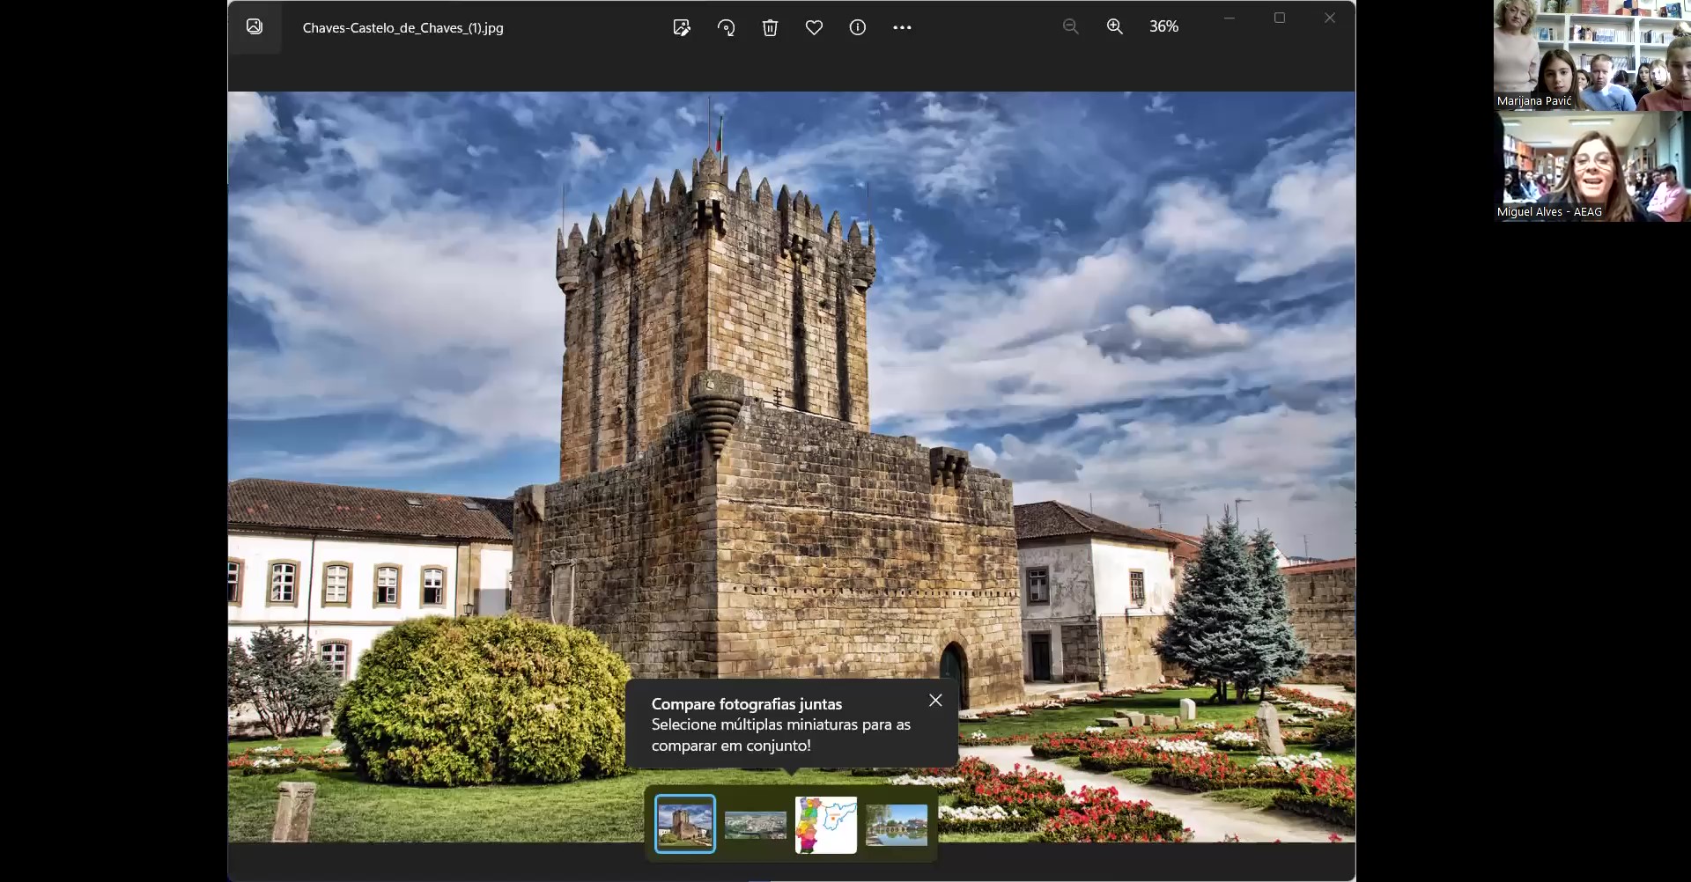The width and height of the screenshot is (1691, 882).
Task: Click the 36% zoom level indicator
Action: tap(1163, 26)
